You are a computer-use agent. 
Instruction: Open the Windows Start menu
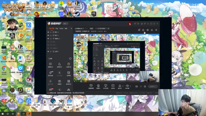pos(3,114)
